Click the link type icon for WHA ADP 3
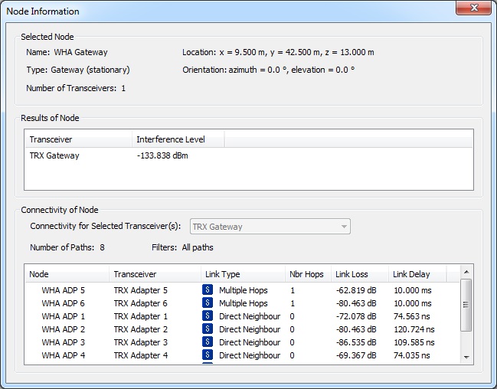497x389 pixels. click(208, 342)
